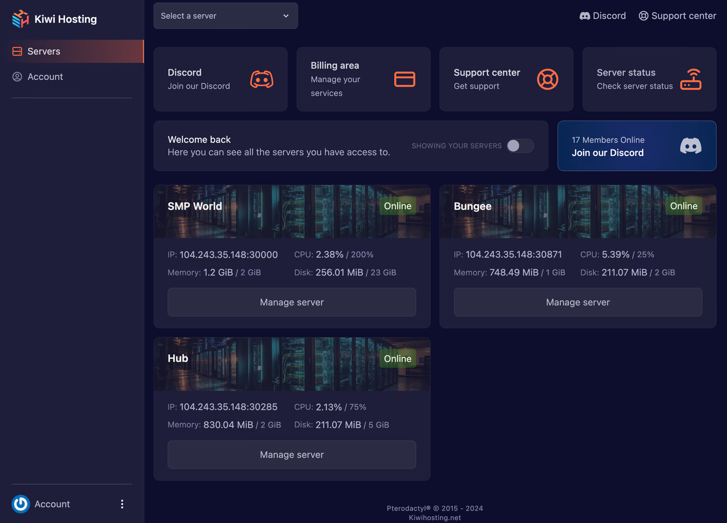Open the three-dot menu next to Account
Screen dimensions: 727x523
[122, 504]
